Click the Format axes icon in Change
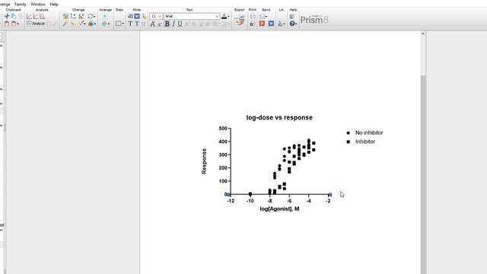This screenshot has width=487, height=274. [x=73, y=16]
